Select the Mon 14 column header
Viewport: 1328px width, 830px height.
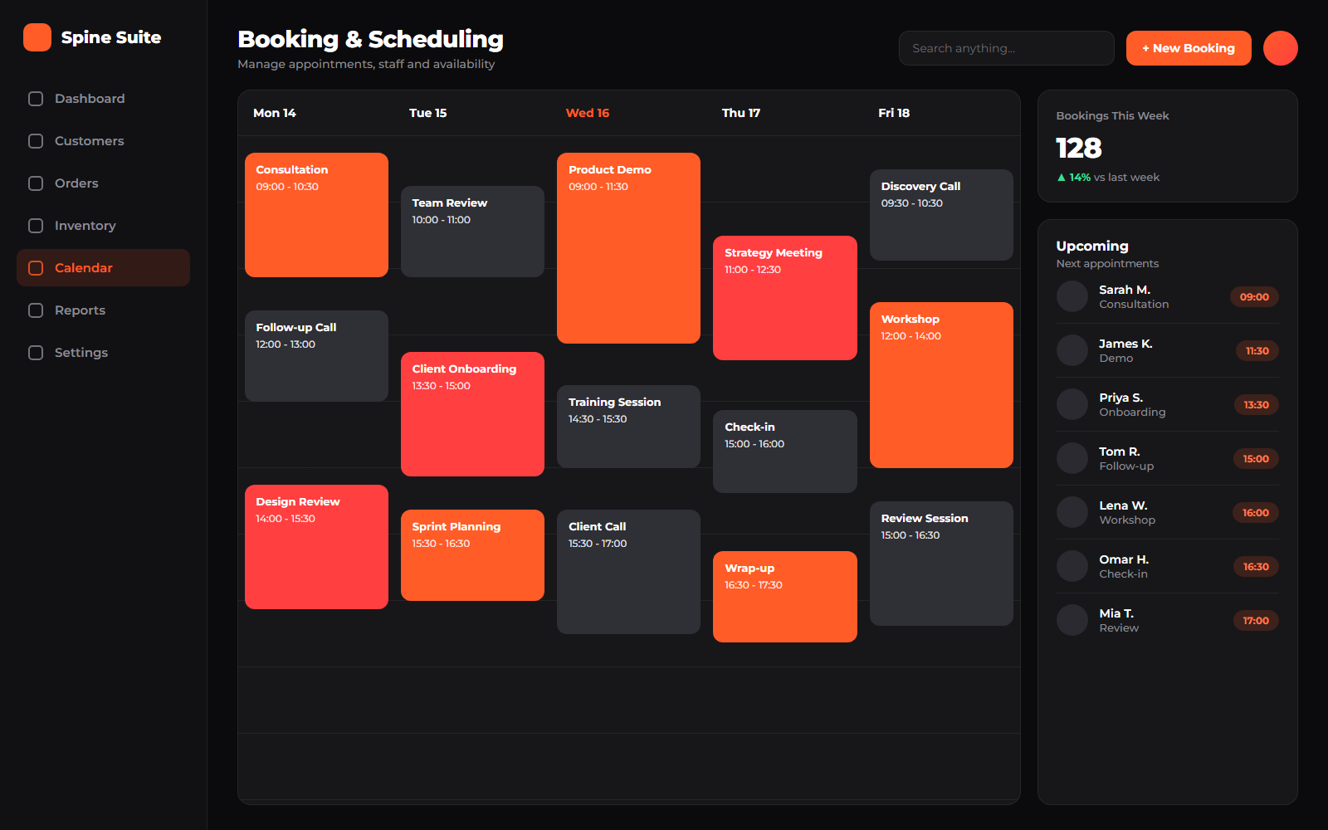point(275,113)
